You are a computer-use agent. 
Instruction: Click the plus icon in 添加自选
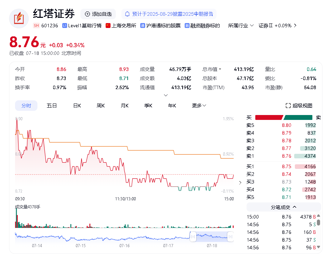87,14
